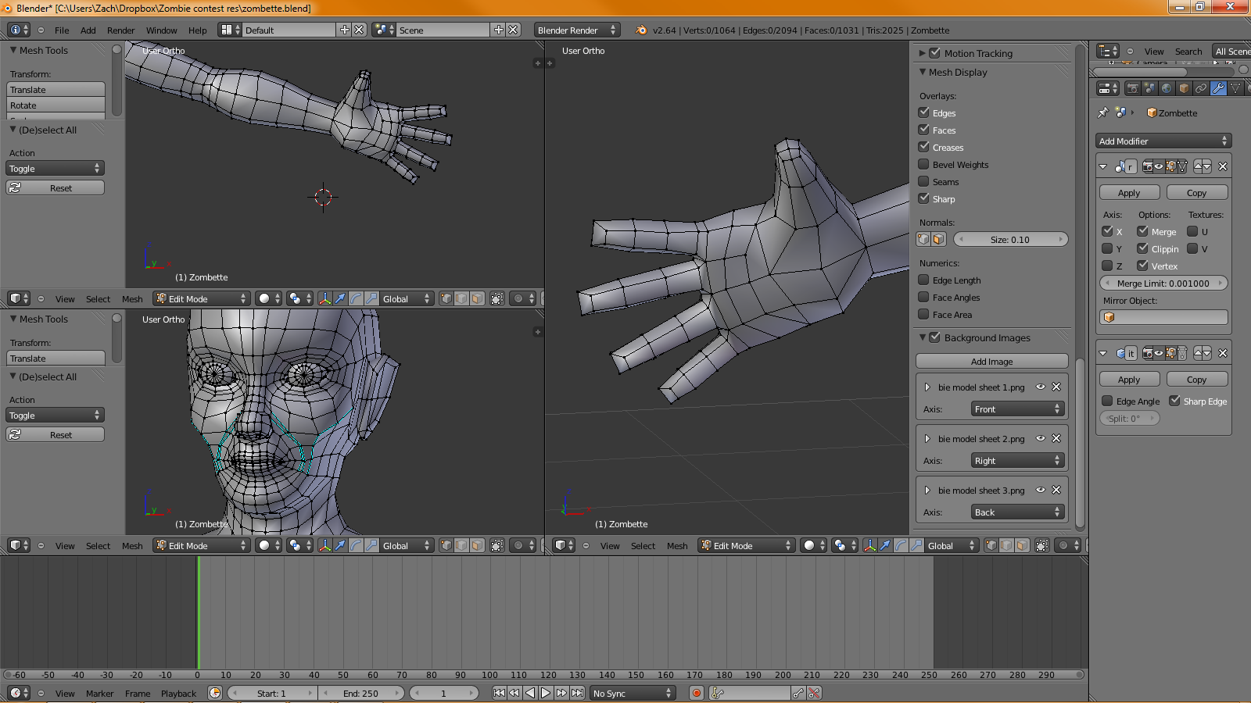The image size is (1251, 703).
Task: Click the Add Image button
Action: [991, 361]
